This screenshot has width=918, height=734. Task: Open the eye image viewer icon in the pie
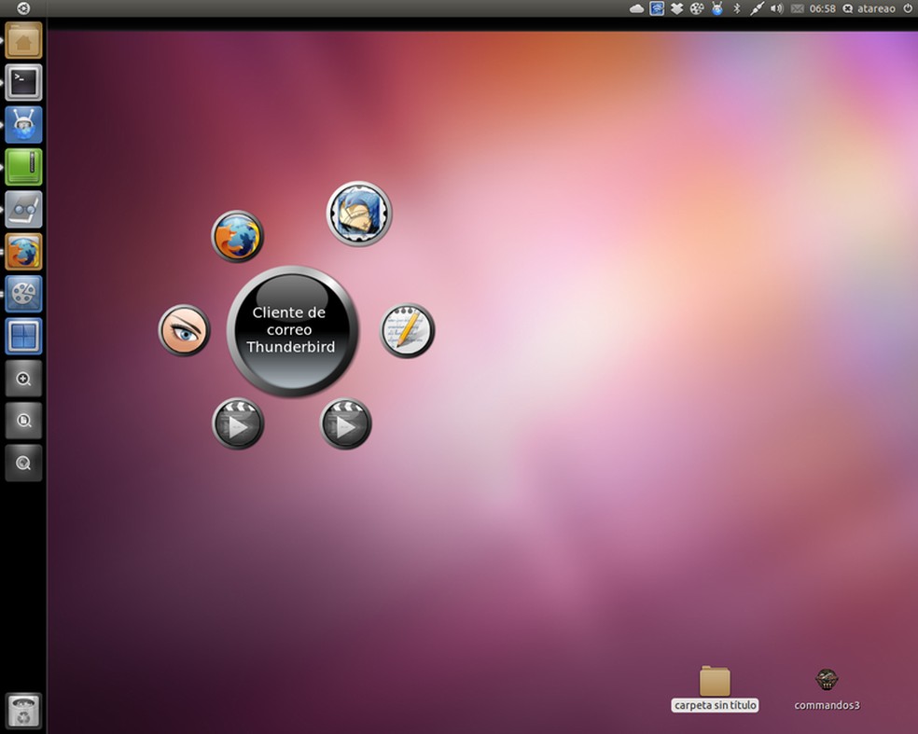click(184, 329)
